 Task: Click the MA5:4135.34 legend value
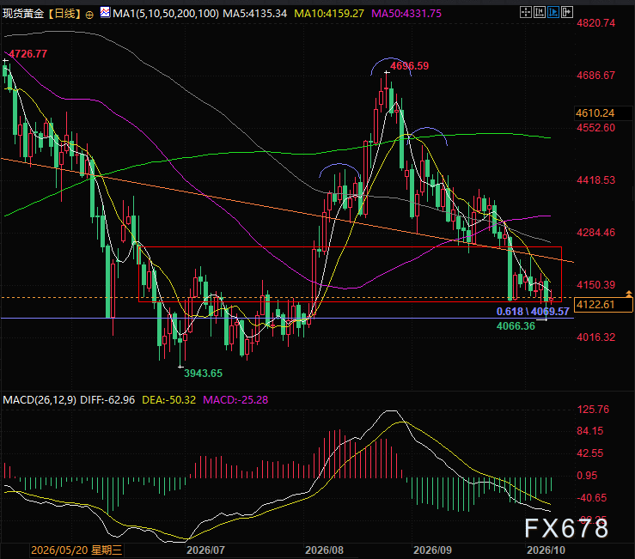coord(254,14)
